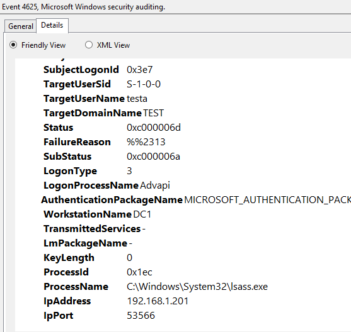Screen dimensions: 351x332
Task: Click the WorkstationName value DC1
Action: tap(142, 214)
